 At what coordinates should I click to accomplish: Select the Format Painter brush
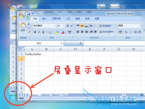pos(29,32)
